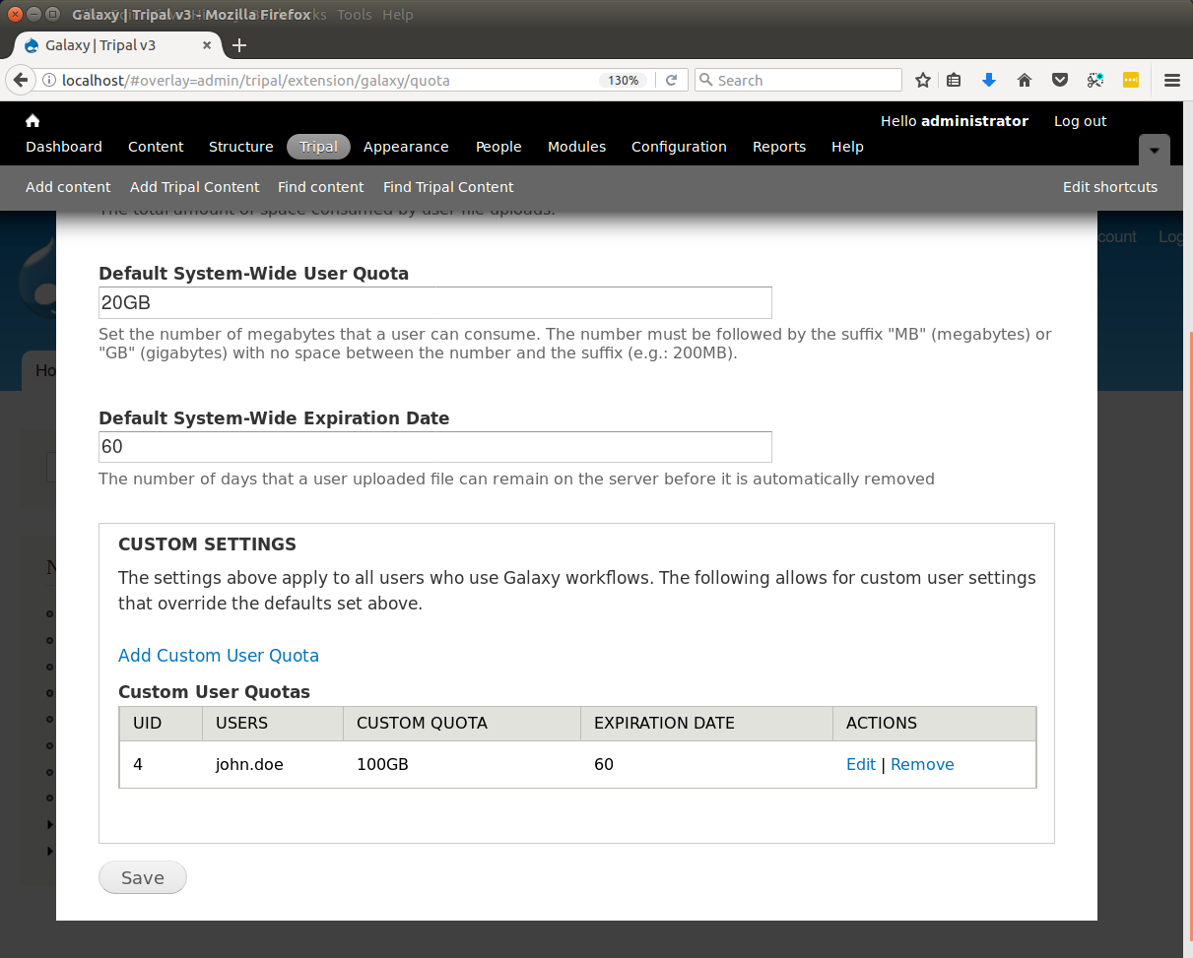Remove john.doe's custom quota
Viewport: 1193px width, 958px height.
click(x=922, y=764)
